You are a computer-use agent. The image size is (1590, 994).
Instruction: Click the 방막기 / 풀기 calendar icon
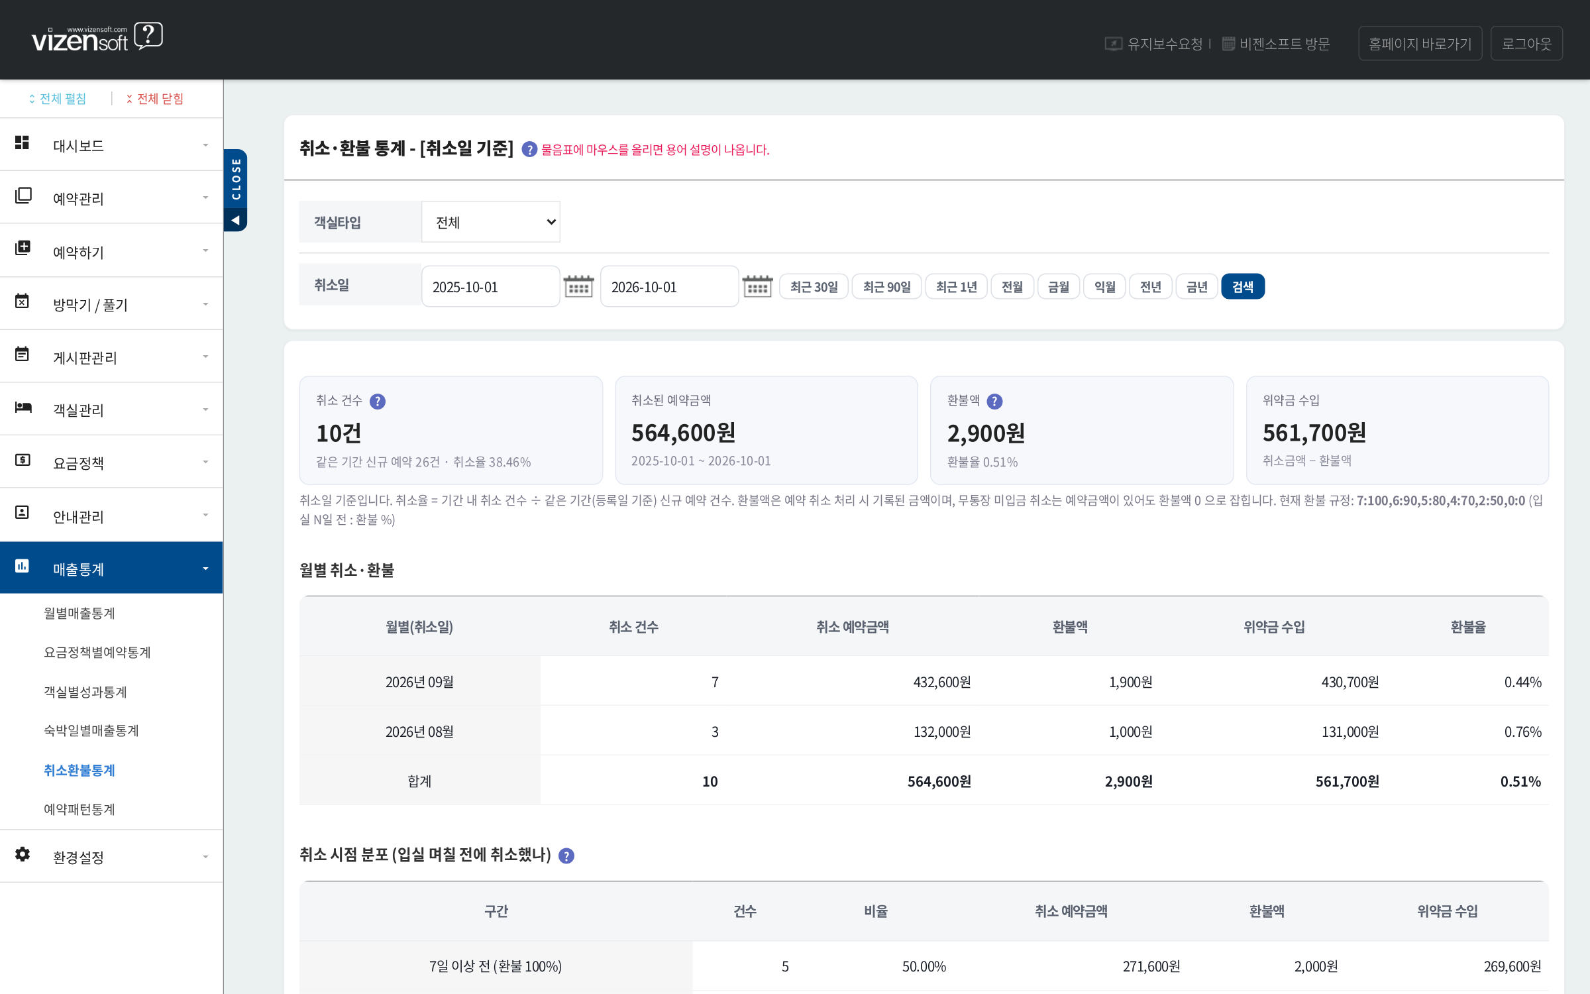coord(22,301)
